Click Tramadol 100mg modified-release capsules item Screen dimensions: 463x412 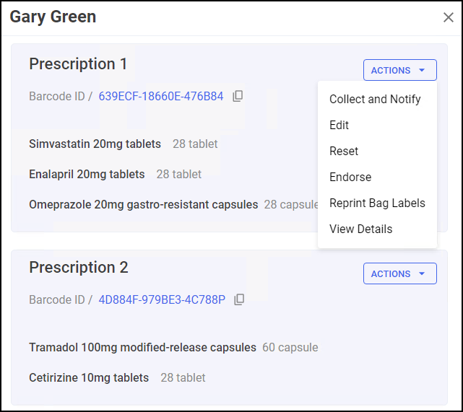(142, 347)
